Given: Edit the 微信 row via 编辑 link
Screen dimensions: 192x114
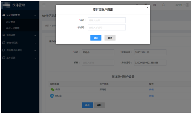Looking at the screenshot, I should [x=151, y=90].
